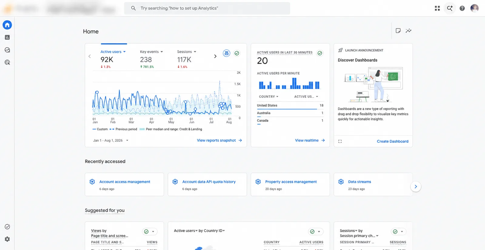Open the Explore icon in left sidebar

[7, 50]
